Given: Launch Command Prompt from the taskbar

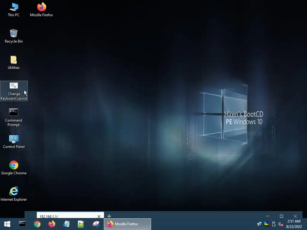Looking at the screenshot, I should coord(22,224).
